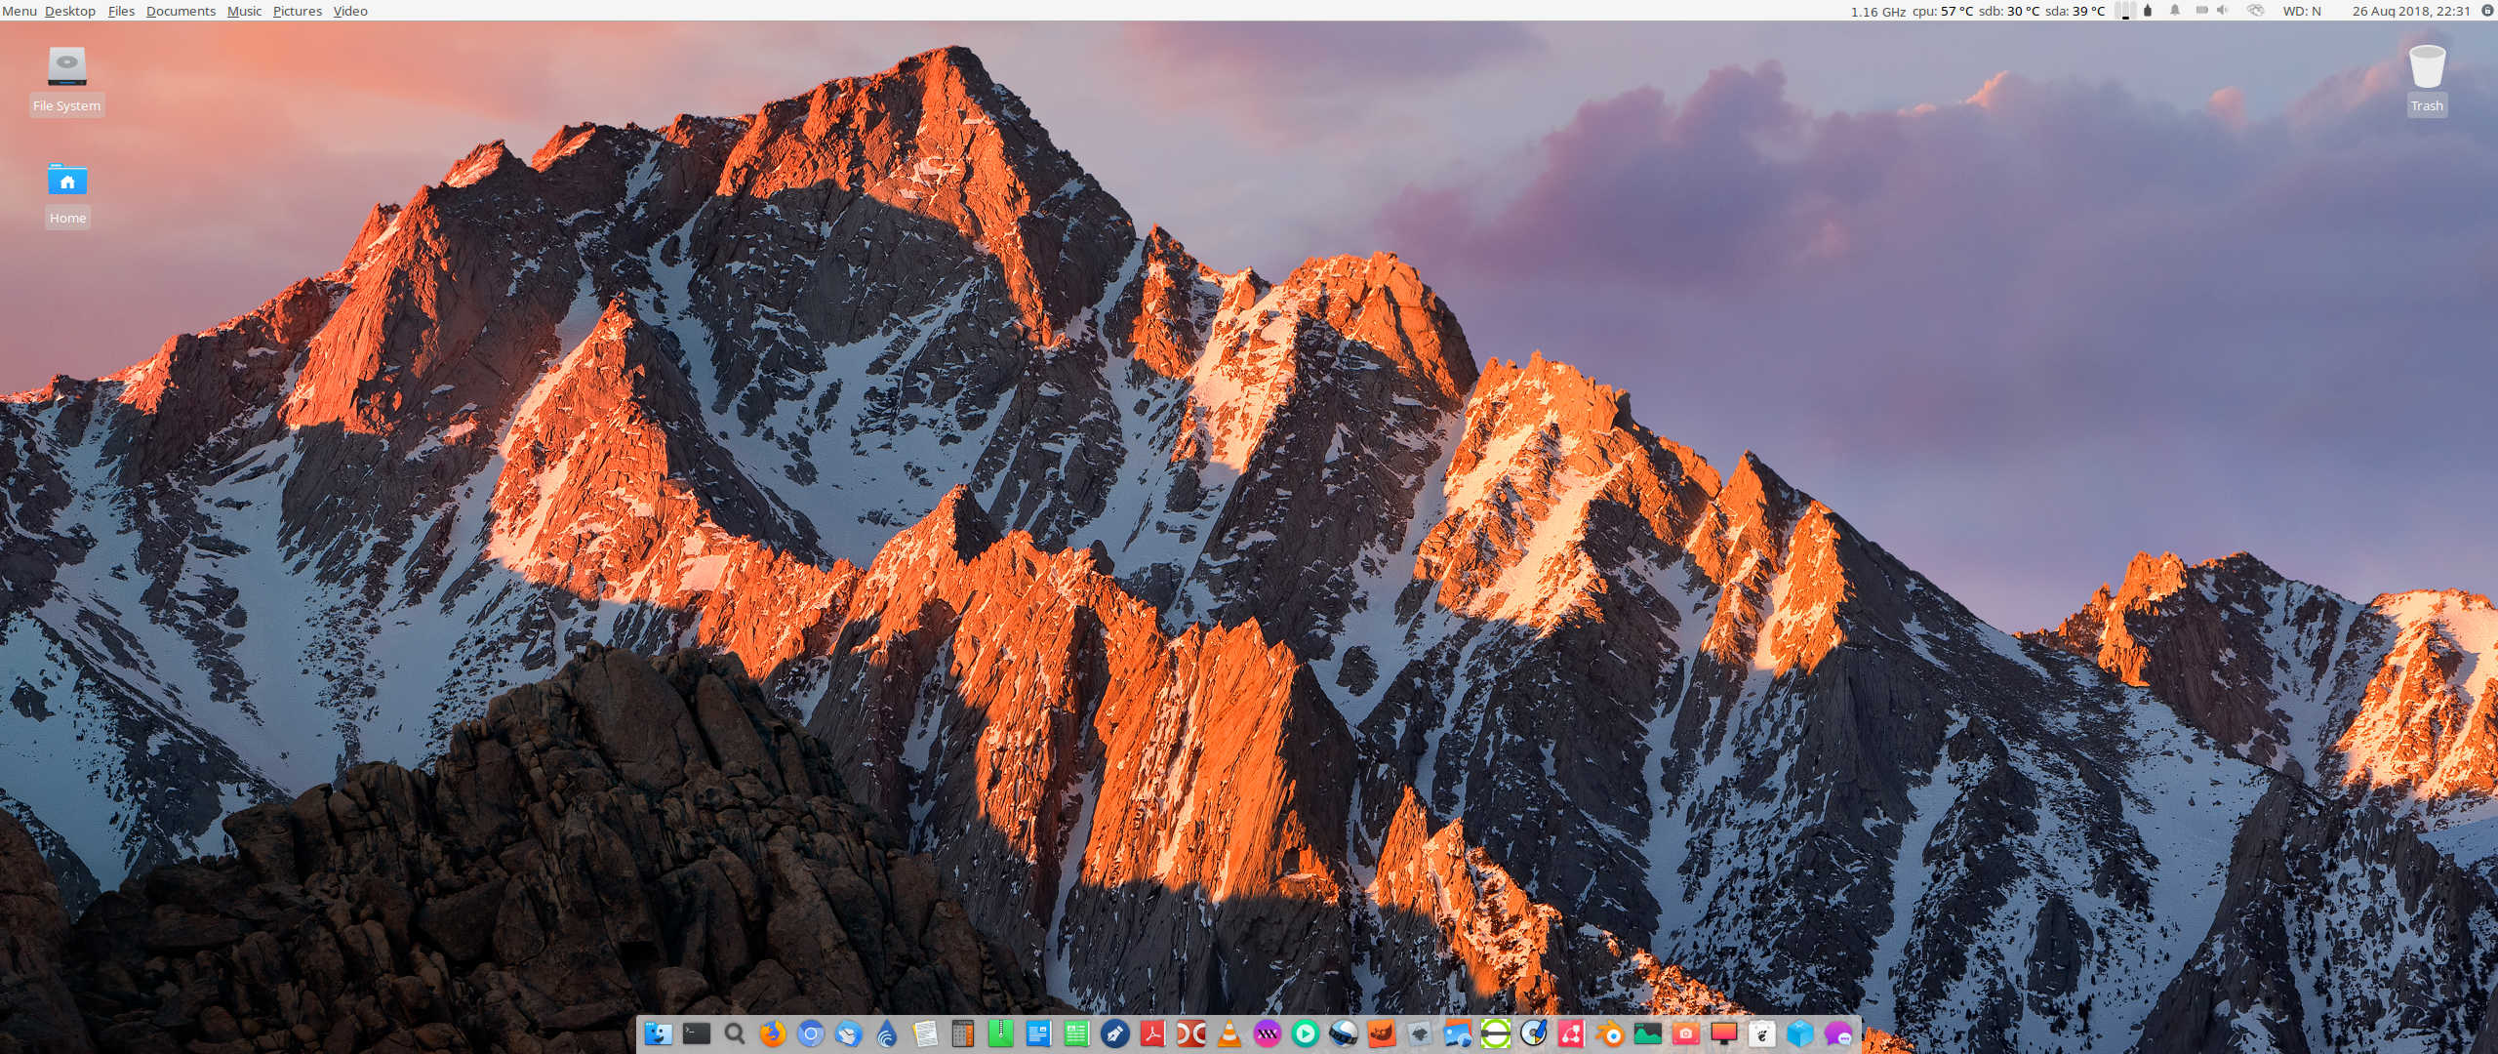The width and height of the screenshot is (2498, 1054).
Task: Open the helmet-shaped OpenShot video editor icon
Action: (x=1343, y=1034)
